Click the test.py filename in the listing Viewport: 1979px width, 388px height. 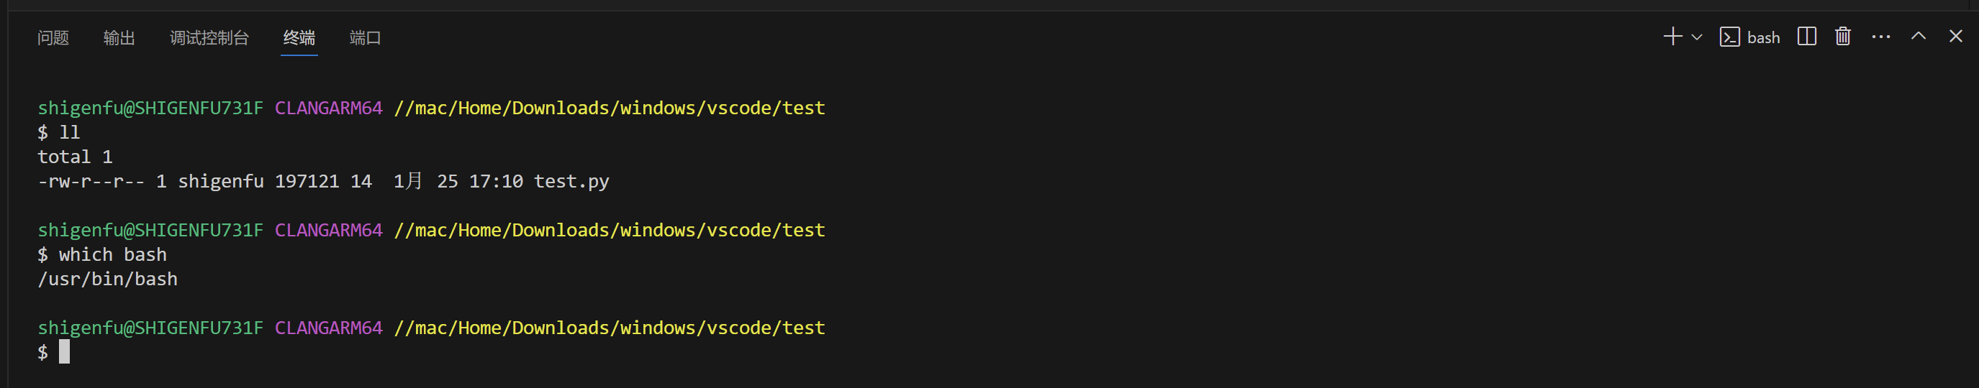pos(571,181)
